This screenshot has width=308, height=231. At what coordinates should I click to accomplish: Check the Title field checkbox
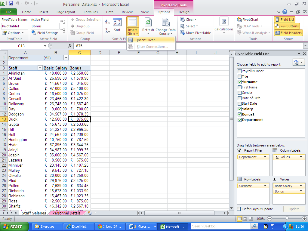239,76
